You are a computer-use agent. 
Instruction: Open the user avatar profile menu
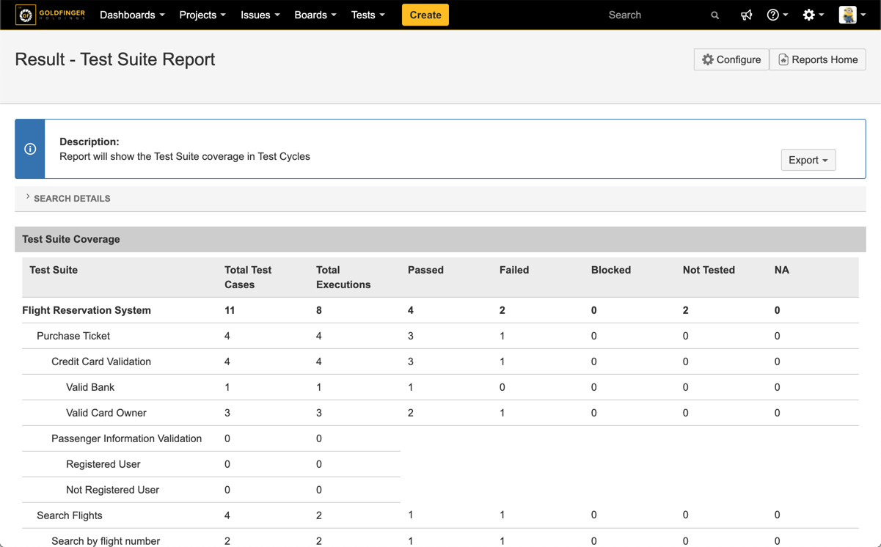852,15
